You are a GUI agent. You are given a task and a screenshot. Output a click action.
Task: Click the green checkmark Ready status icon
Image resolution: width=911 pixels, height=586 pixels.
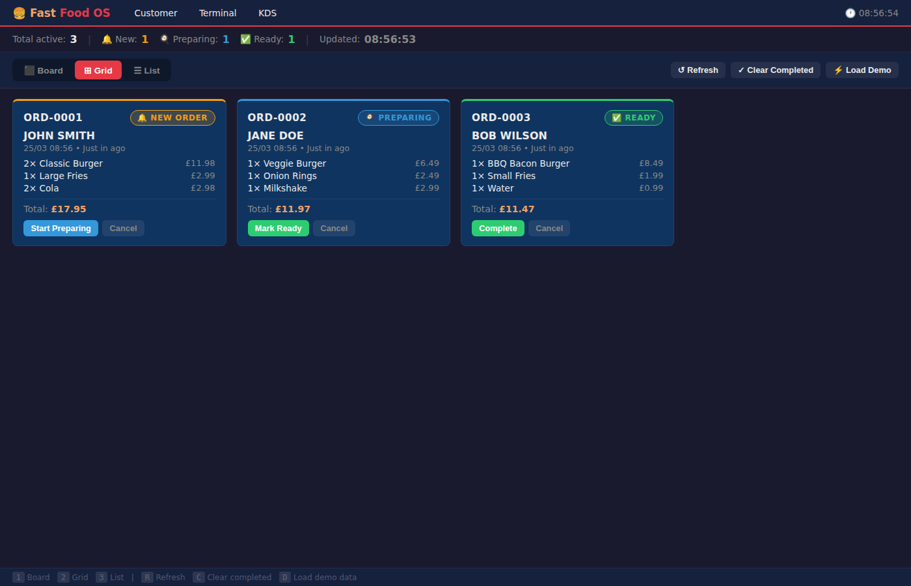[245, 39]
